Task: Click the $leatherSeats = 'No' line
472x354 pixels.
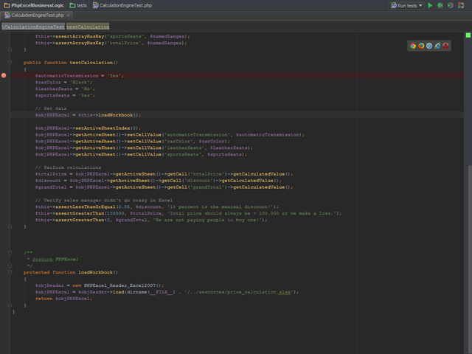Action: coord(65,88)
